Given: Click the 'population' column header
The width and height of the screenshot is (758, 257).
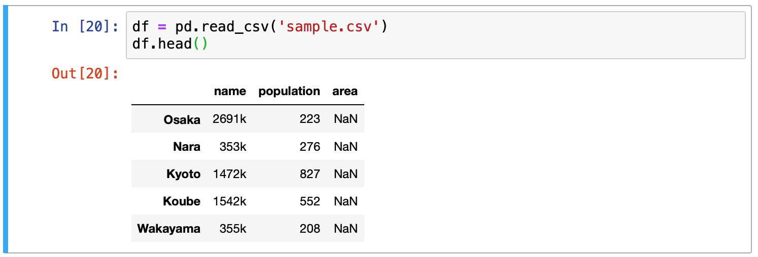Looking at the screenshot, I should pos(289,92).
